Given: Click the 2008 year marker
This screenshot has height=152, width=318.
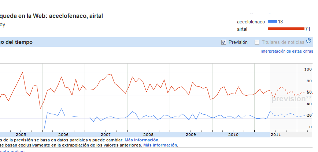Looking at the screenshot, I should coord(148,134).
